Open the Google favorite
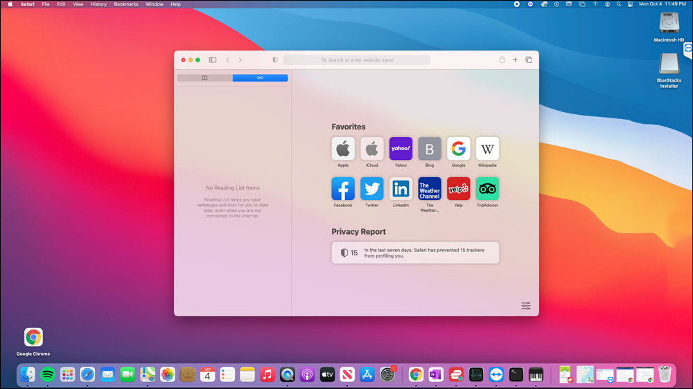This screenshot has height=389, width=693. (x=458, y=148)
